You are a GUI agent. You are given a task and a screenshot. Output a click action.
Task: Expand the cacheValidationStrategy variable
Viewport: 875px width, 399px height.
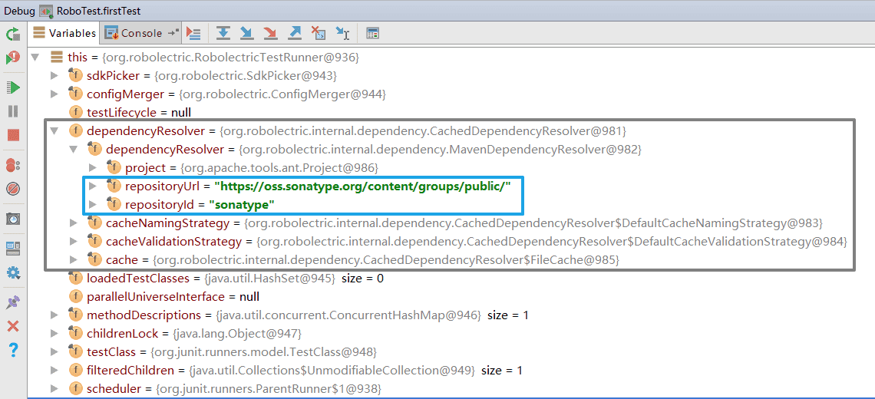tap(73, 242)
